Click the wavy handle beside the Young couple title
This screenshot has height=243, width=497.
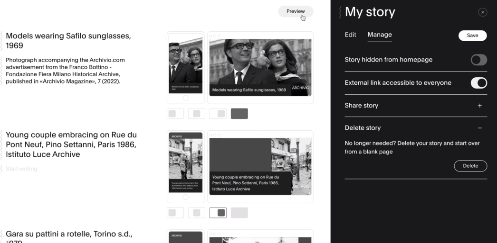click(x=1, y=145)
